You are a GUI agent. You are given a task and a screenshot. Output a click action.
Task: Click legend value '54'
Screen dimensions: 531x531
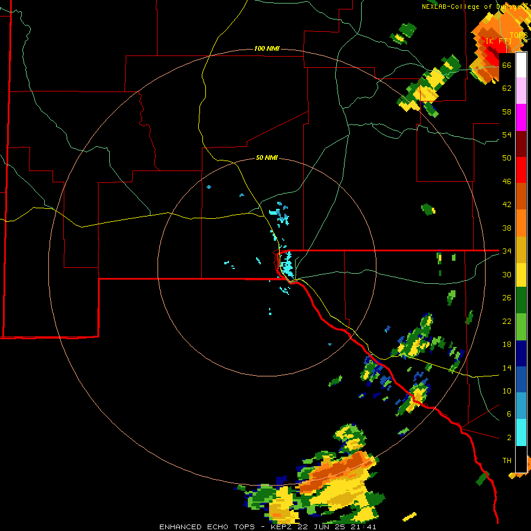[x=507, y=135]
